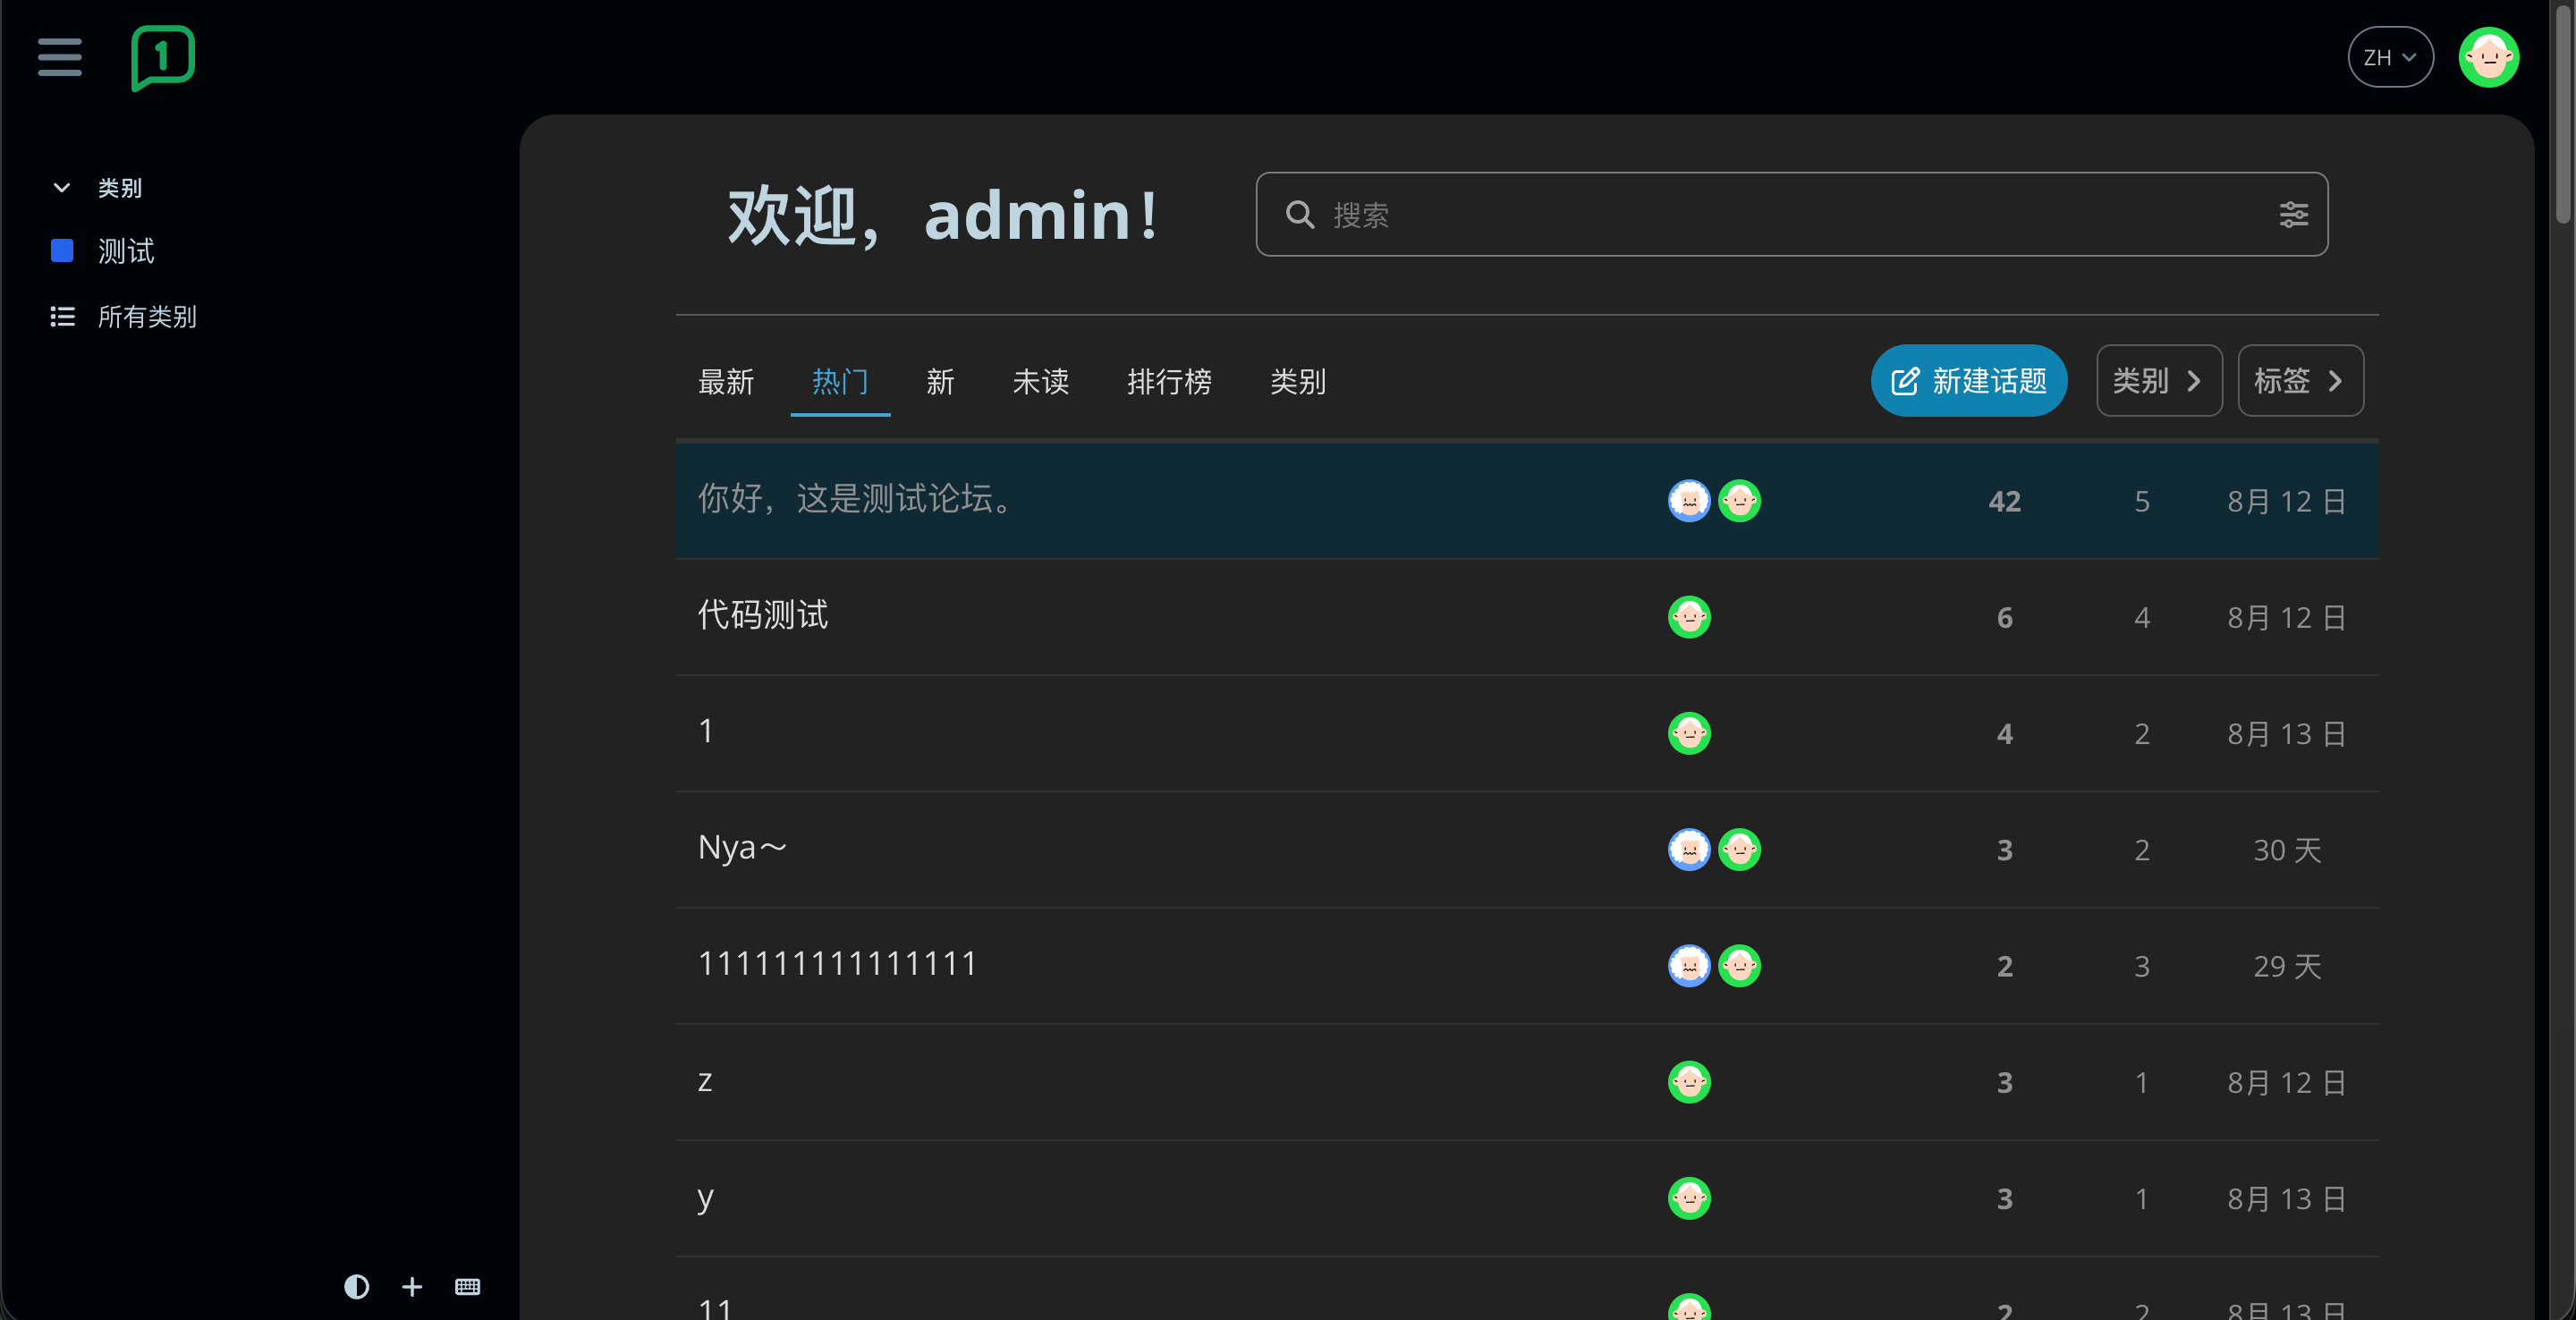Click the blue avatar on 你好 topic row
Image resolution: width=2576 pixels, height=1320 pixels.
pos(1689,501)
